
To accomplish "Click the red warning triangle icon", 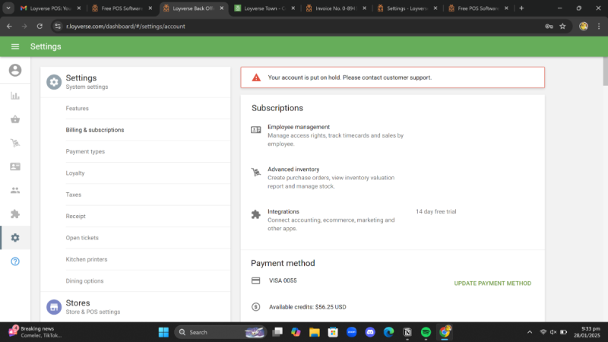I will coord(256,78).
